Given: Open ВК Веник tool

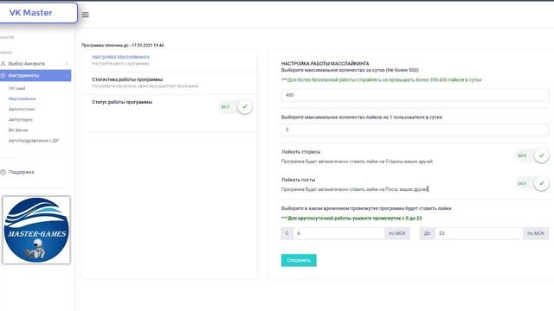Looking at the screenshot, I should pos(18,130).
